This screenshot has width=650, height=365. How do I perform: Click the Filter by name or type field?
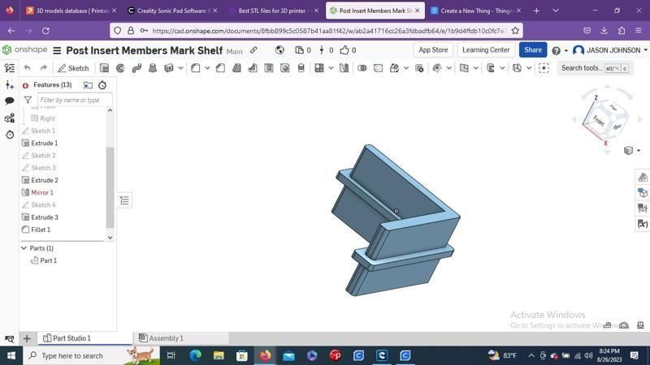click(x=74, y=100)
